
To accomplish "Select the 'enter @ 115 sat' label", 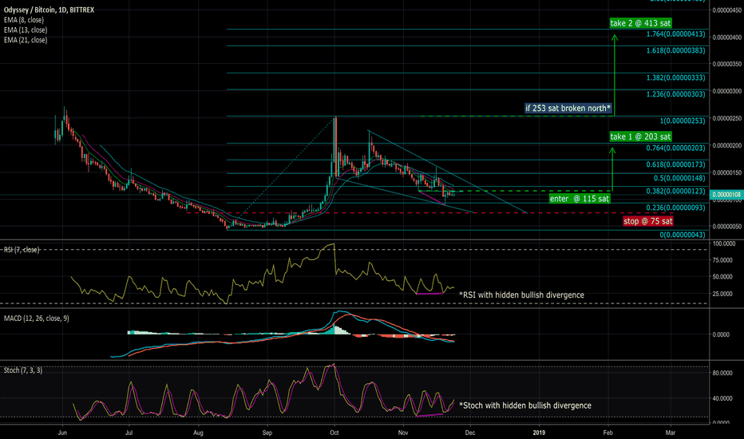I will point(580,199).
